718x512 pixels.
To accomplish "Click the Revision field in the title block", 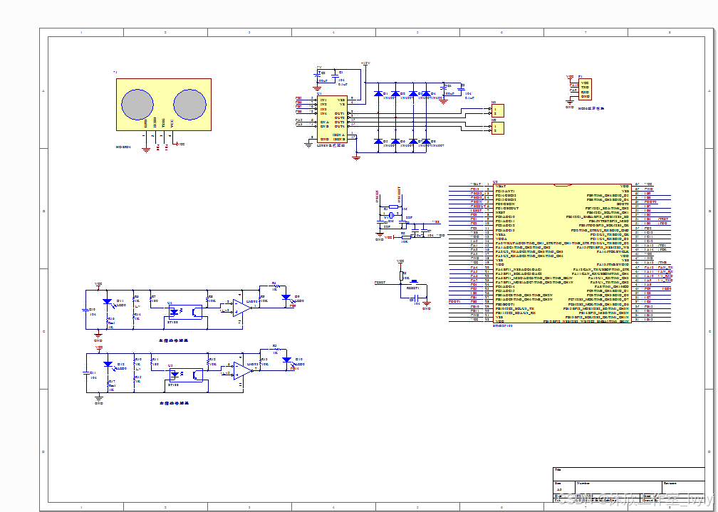I will 683,487.
